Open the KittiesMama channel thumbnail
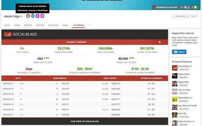Viewport: 202px width, 126px height. pos(175,100)
